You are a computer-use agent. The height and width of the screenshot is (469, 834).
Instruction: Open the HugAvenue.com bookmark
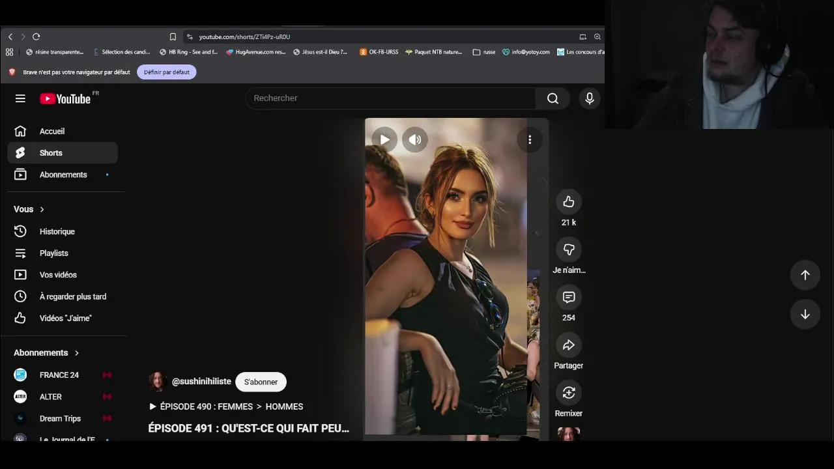point(255,52)
